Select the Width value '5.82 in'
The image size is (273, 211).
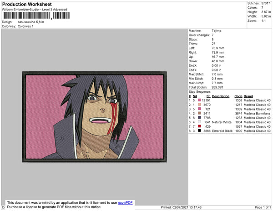pyautogui.click(x=266, y=16)
